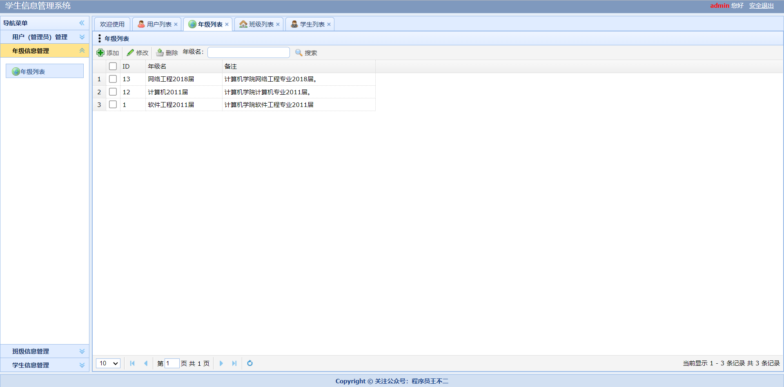This screenshot has width=784, height=387.
Task: Click the 添加 button label
Action: pos(113,53)
